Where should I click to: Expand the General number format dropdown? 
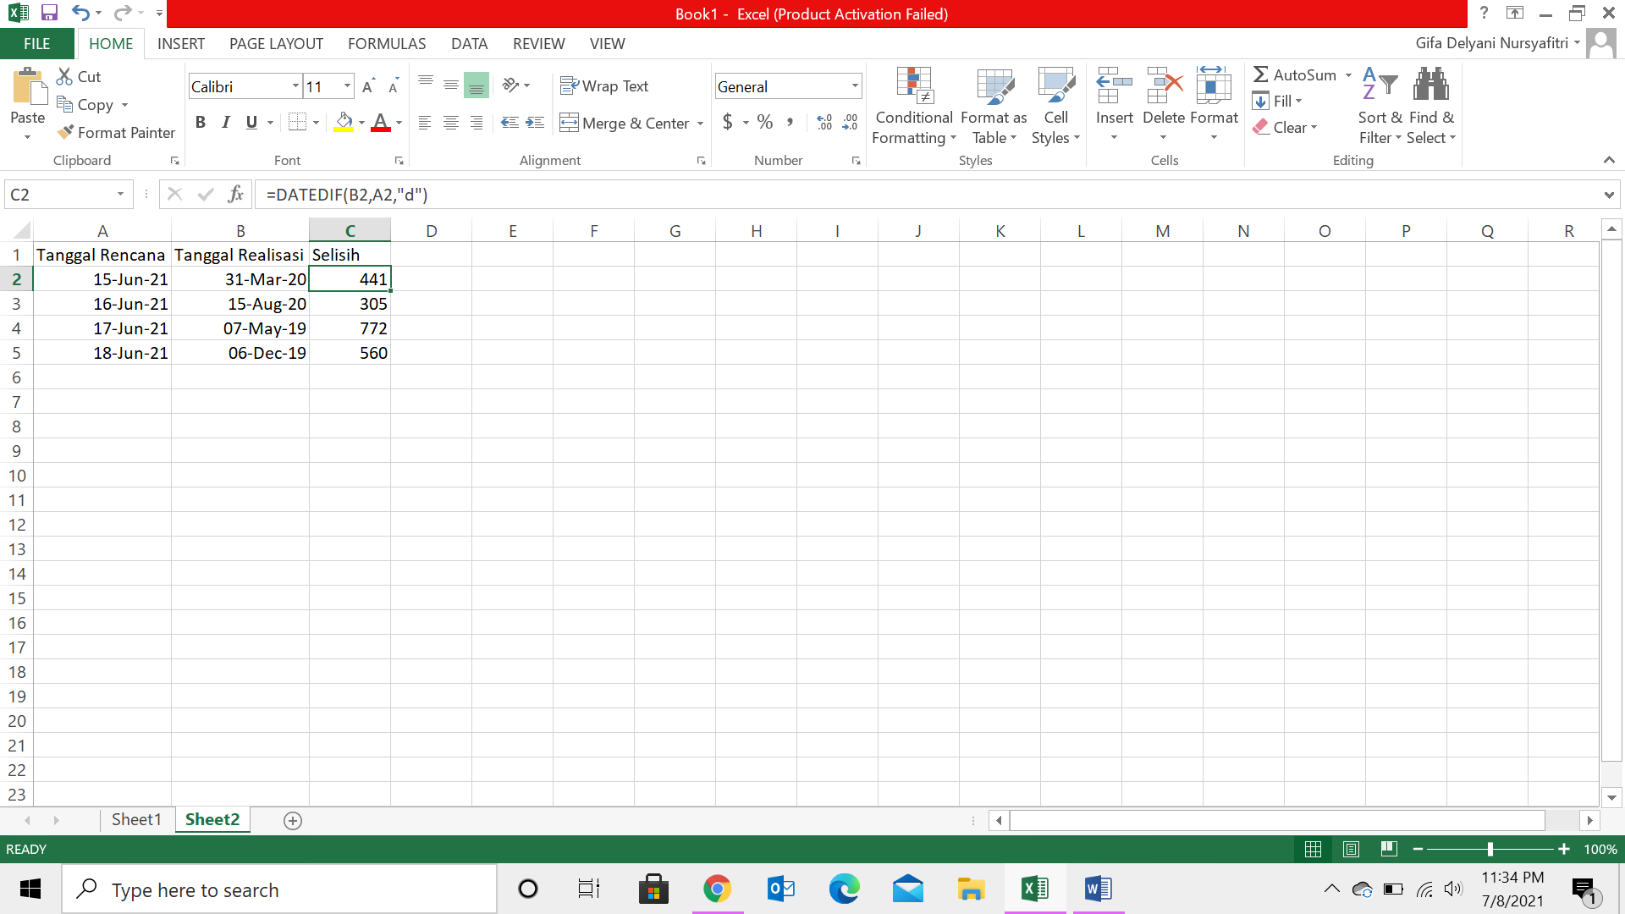(x=855, y=86)
